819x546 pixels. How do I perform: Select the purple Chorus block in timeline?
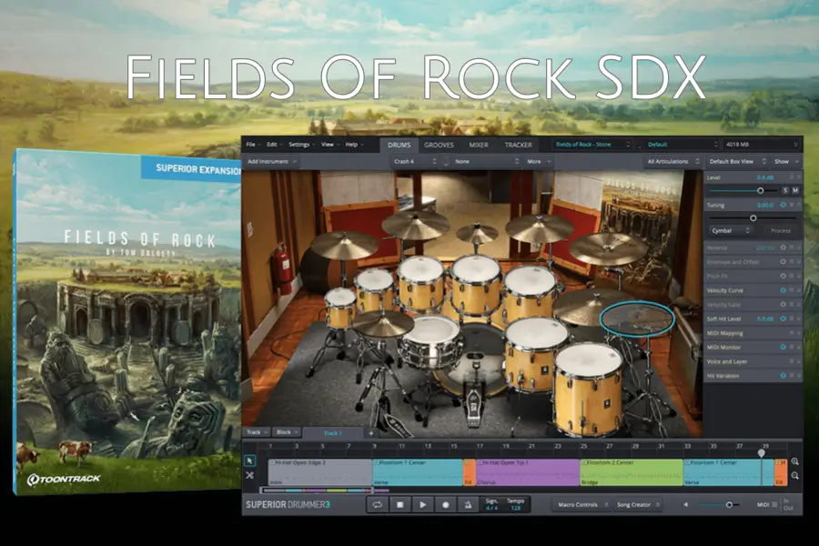click(x=528, y=472)
